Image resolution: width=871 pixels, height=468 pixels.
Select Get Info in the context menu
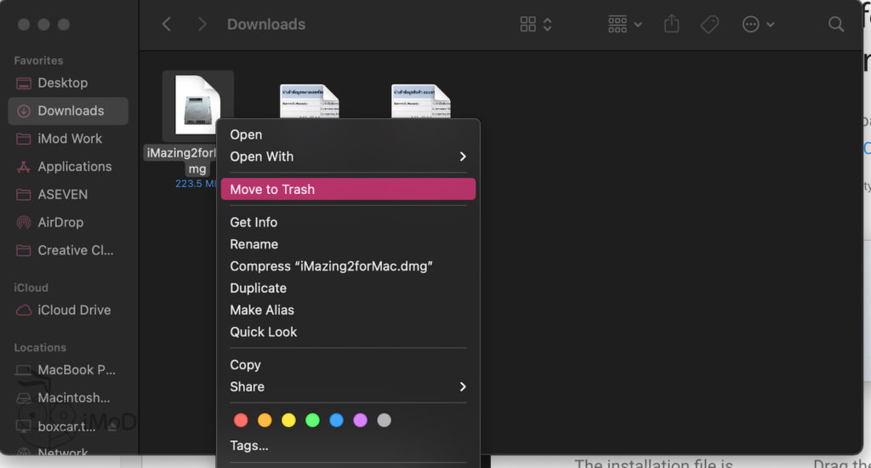pos(253,222)
